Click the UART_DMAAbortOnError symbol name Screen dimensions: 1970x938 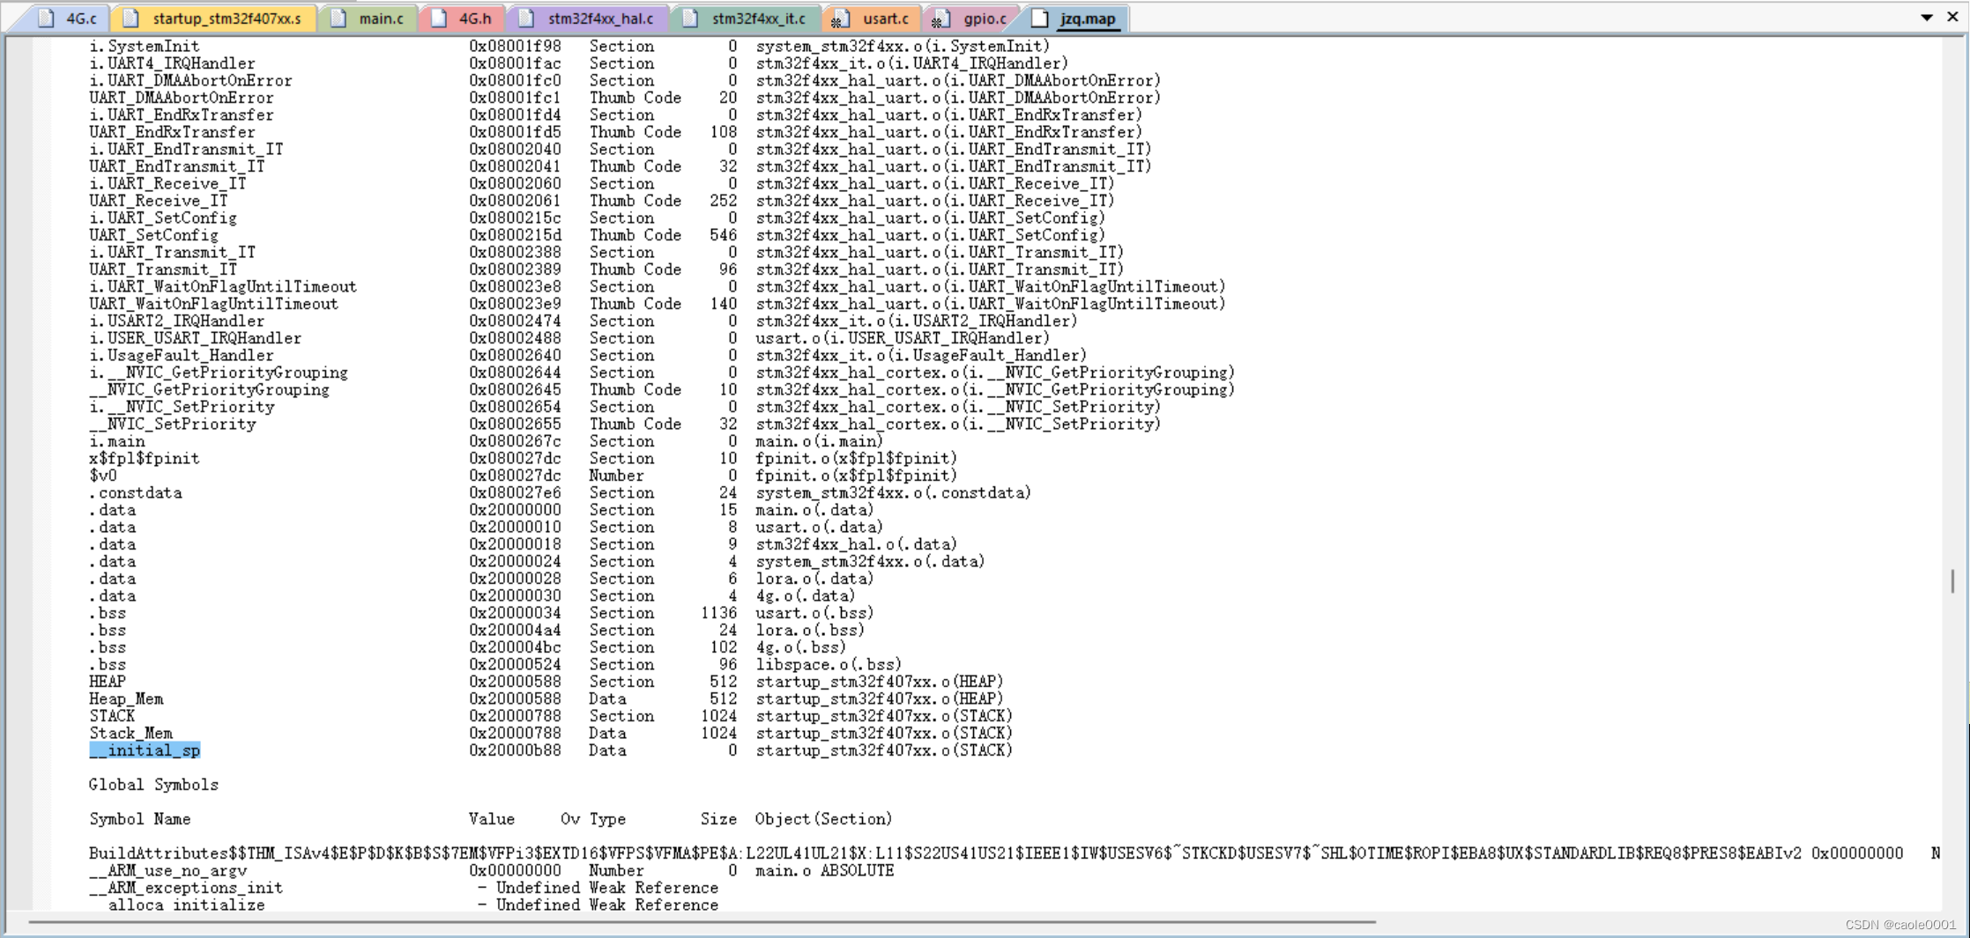point(182,98)
